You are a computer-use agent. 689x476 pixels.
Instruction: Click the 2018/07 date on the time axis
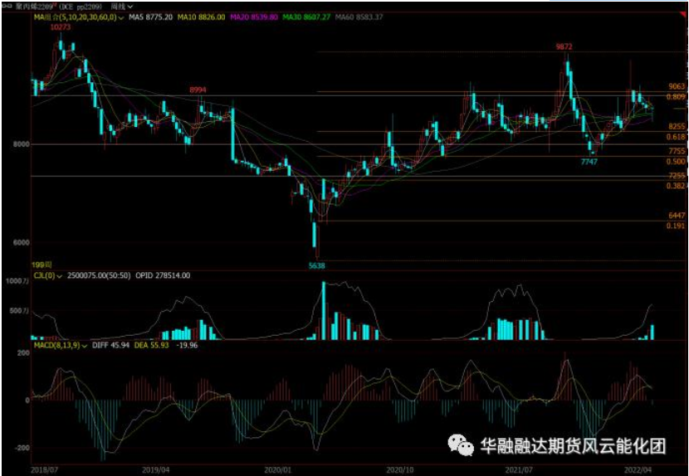pyautogui.click(x=45, y=470)
